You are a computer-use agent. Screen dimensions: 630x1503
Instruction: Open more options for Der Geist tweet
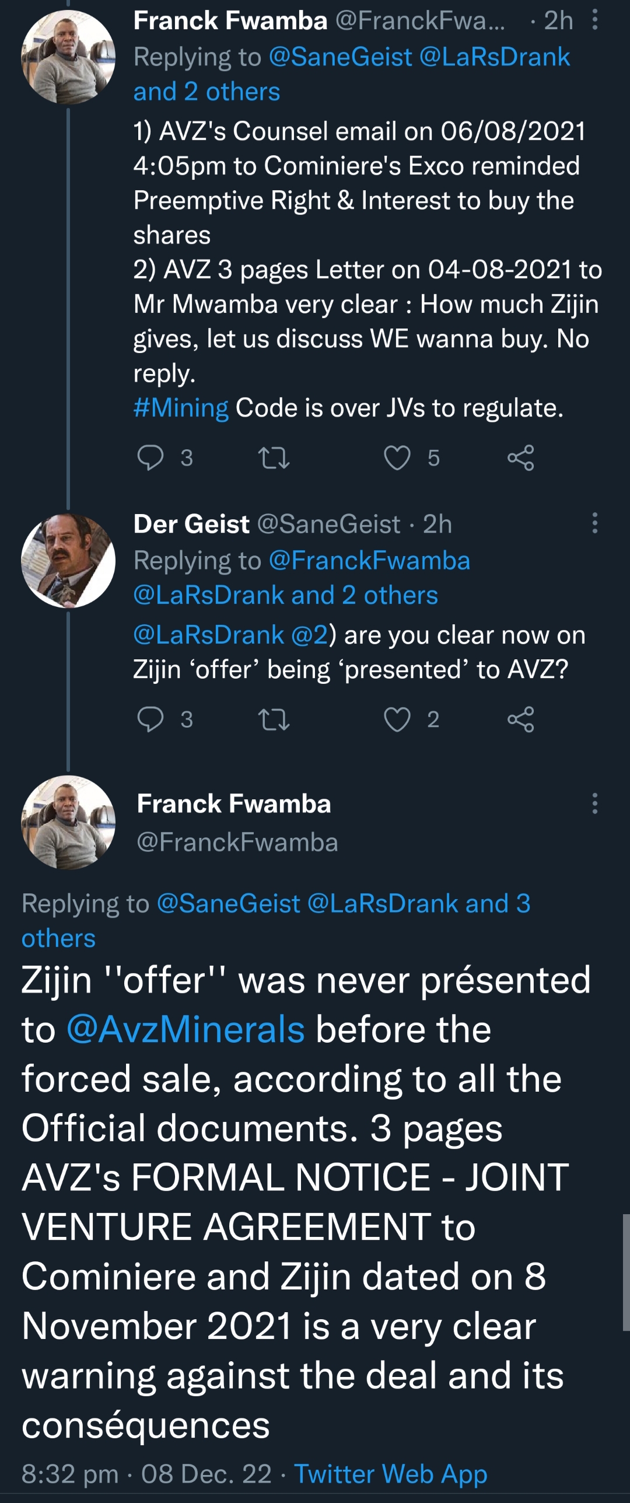(594, 523)
